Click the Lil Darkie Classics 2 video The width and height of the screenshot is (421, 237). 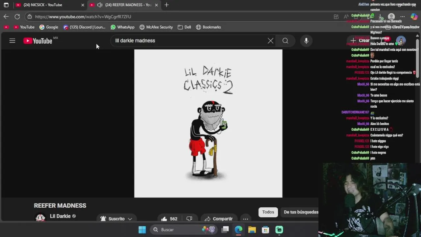click(x=208, y=123)
